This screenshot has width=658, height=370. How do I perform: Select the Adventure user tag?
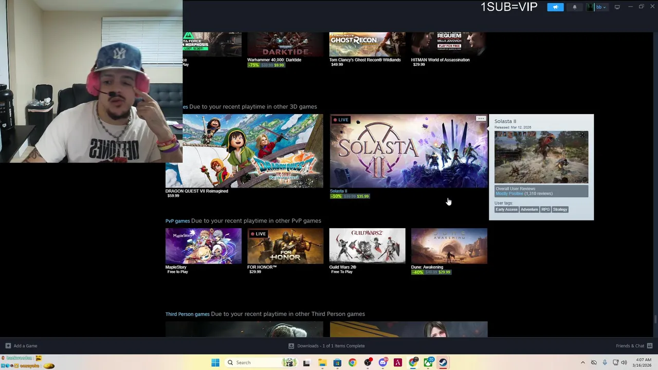click(529, 209)
